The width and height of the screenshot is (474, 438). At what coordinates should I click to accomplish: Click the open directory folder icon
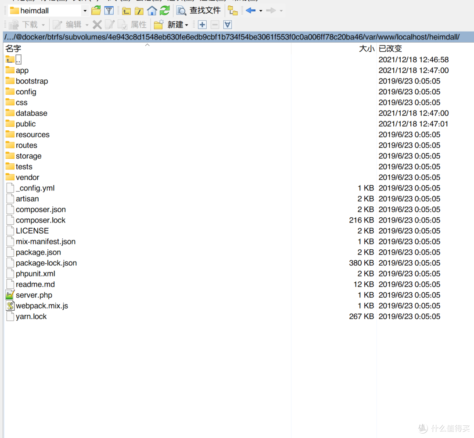[96, 11]
